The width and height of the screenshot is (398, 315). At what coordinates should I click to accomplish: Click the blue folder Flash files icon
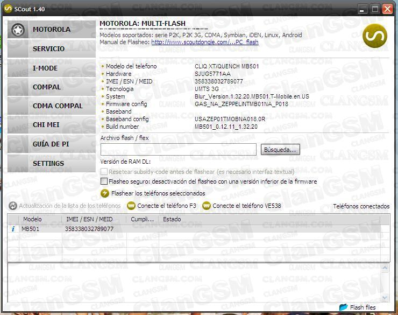click(344, 307)
